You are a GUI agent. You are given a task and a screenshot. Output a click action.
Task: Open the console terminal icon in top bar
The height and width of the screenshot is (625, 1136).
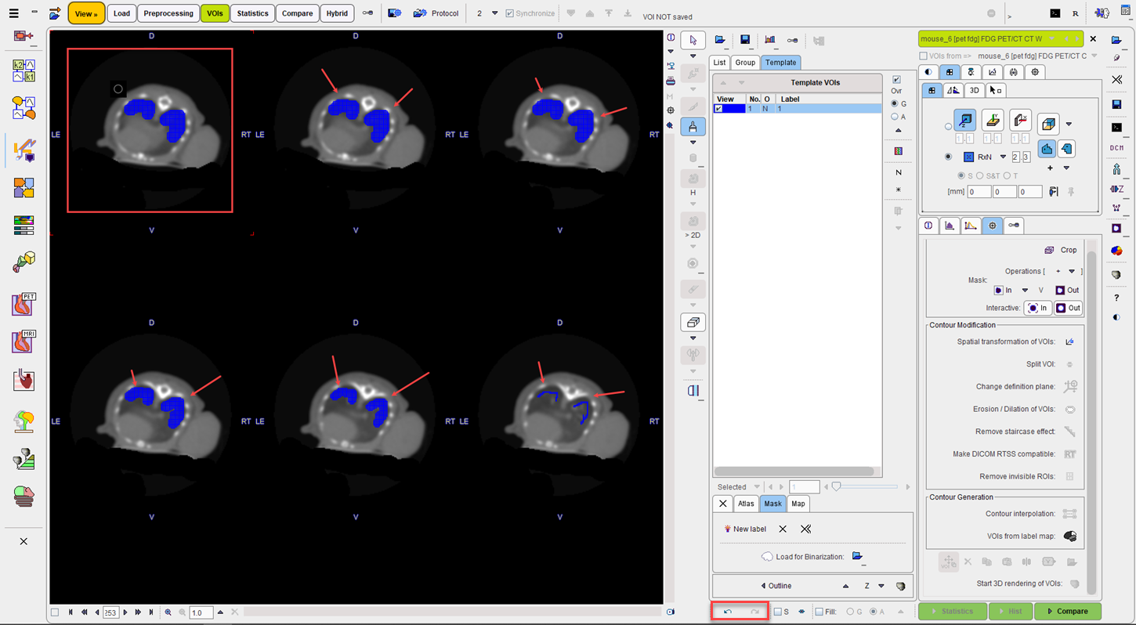point(1055,13)
